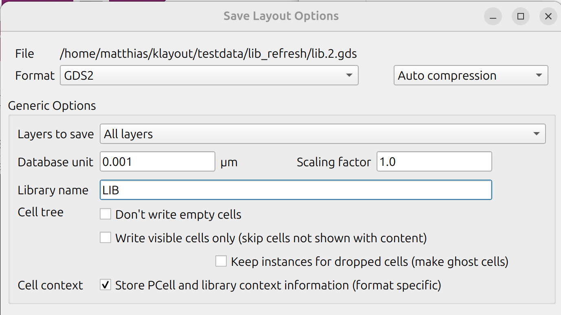Open the Layers to save combo box
The width and height of the screenshot is (561, 315).
(x=322, y=134)
